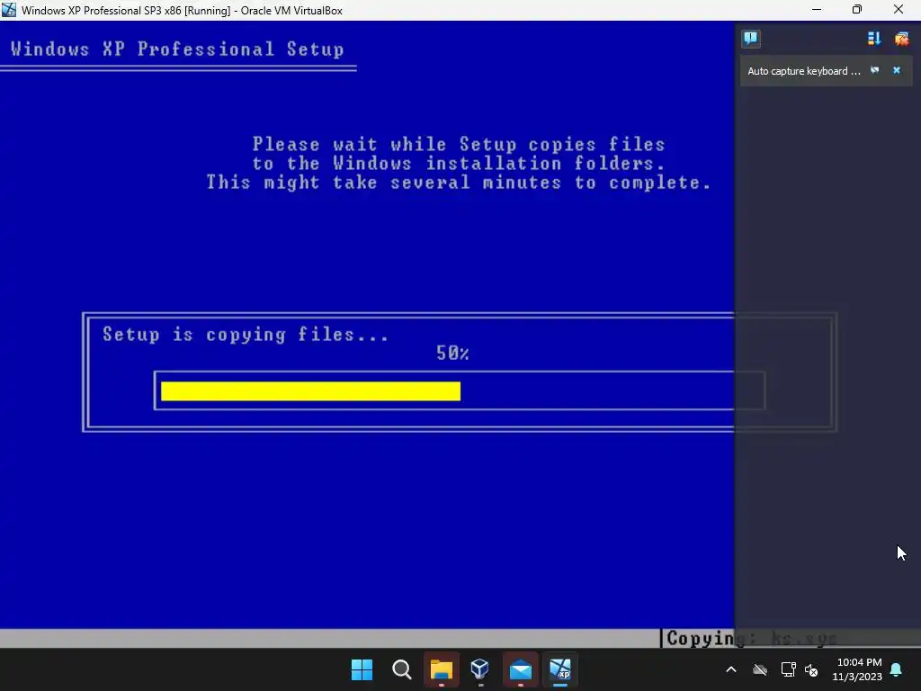This screenshot has height=691, width=921.
Task: Disable the Auto capture keyboard message
Action: point(874,70)
